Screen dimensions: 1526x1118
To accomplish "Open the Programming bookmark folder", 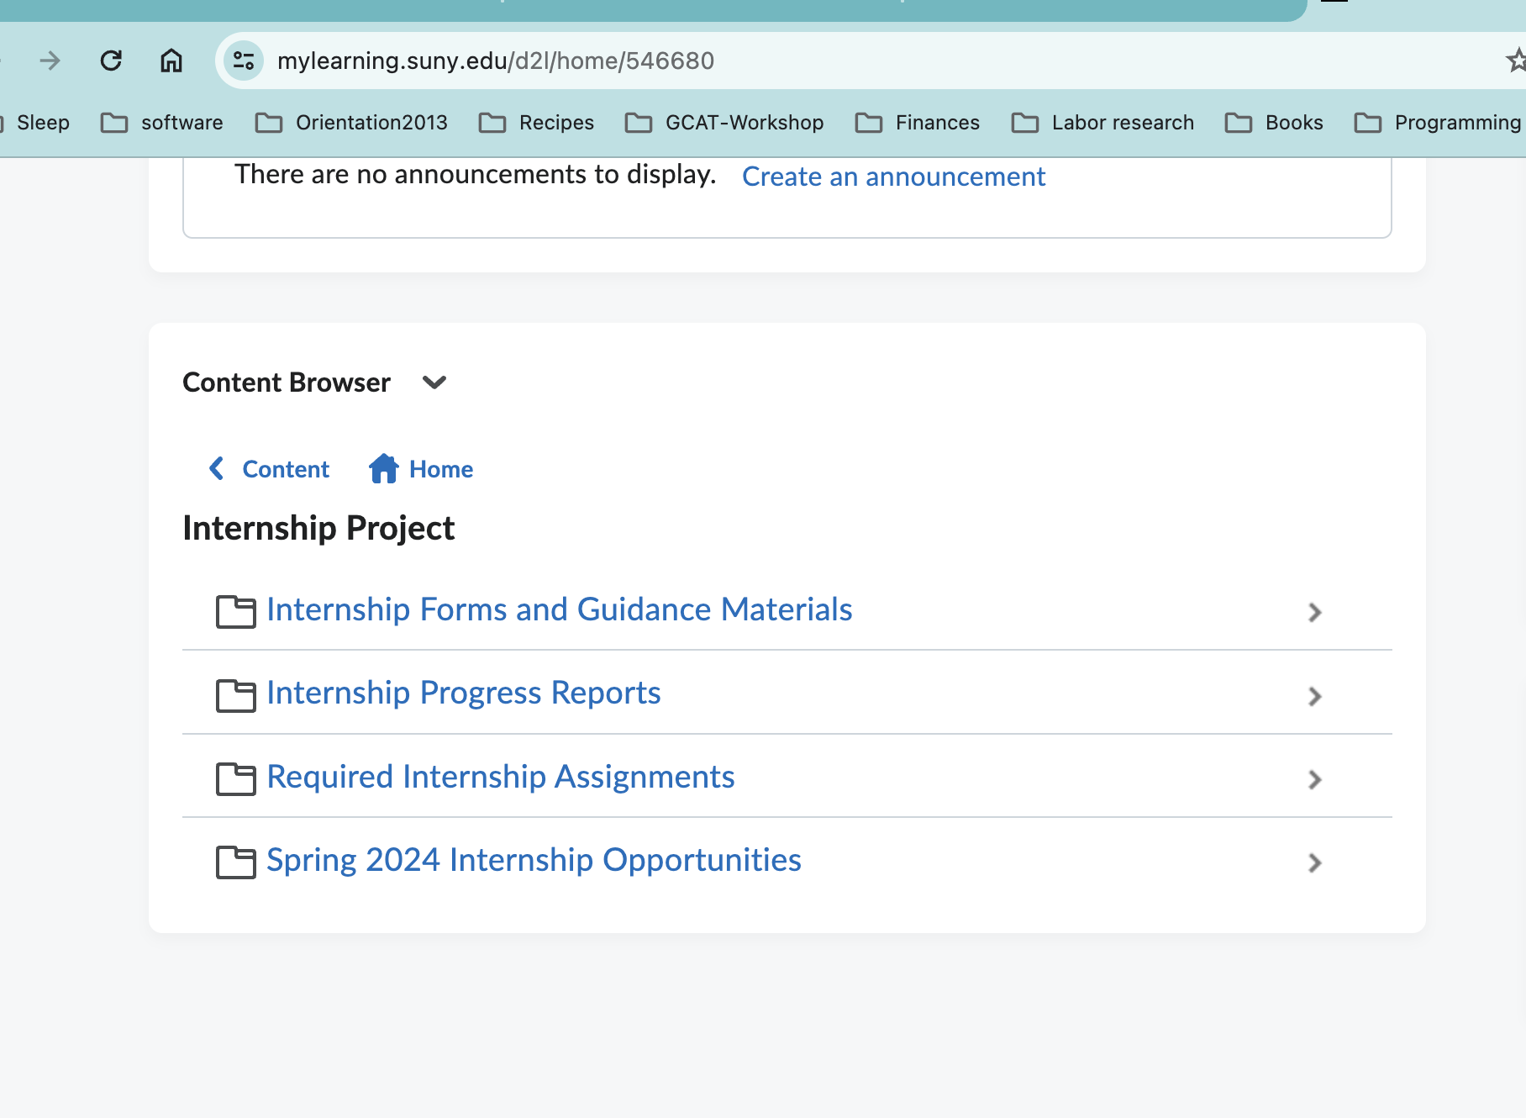I will coord(1439,123).
